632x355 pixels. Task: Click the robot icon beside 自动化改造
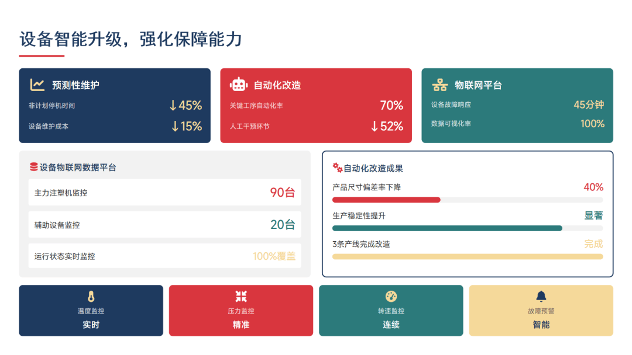[238, 85]
